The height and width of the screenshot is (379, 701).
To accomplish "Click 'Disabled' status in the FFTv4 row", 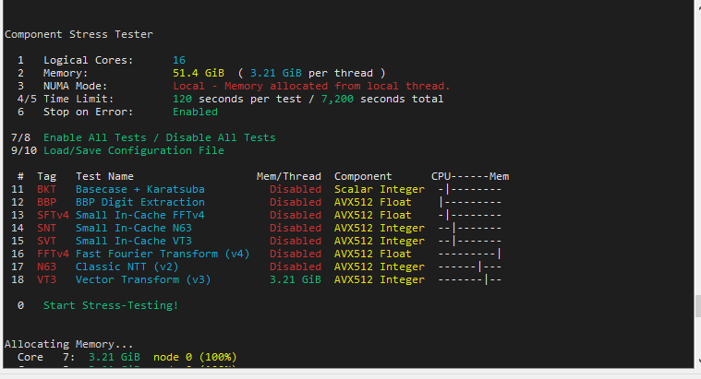I will (295, 255).
